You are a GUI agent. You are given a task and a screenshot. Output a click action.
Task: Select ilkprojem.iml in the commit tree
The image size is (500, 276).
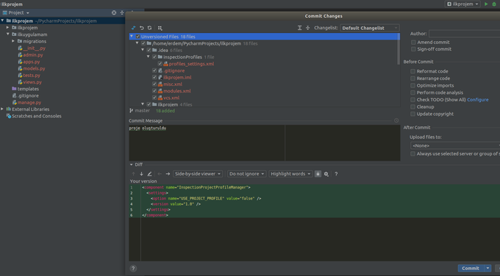coord(177,77)
